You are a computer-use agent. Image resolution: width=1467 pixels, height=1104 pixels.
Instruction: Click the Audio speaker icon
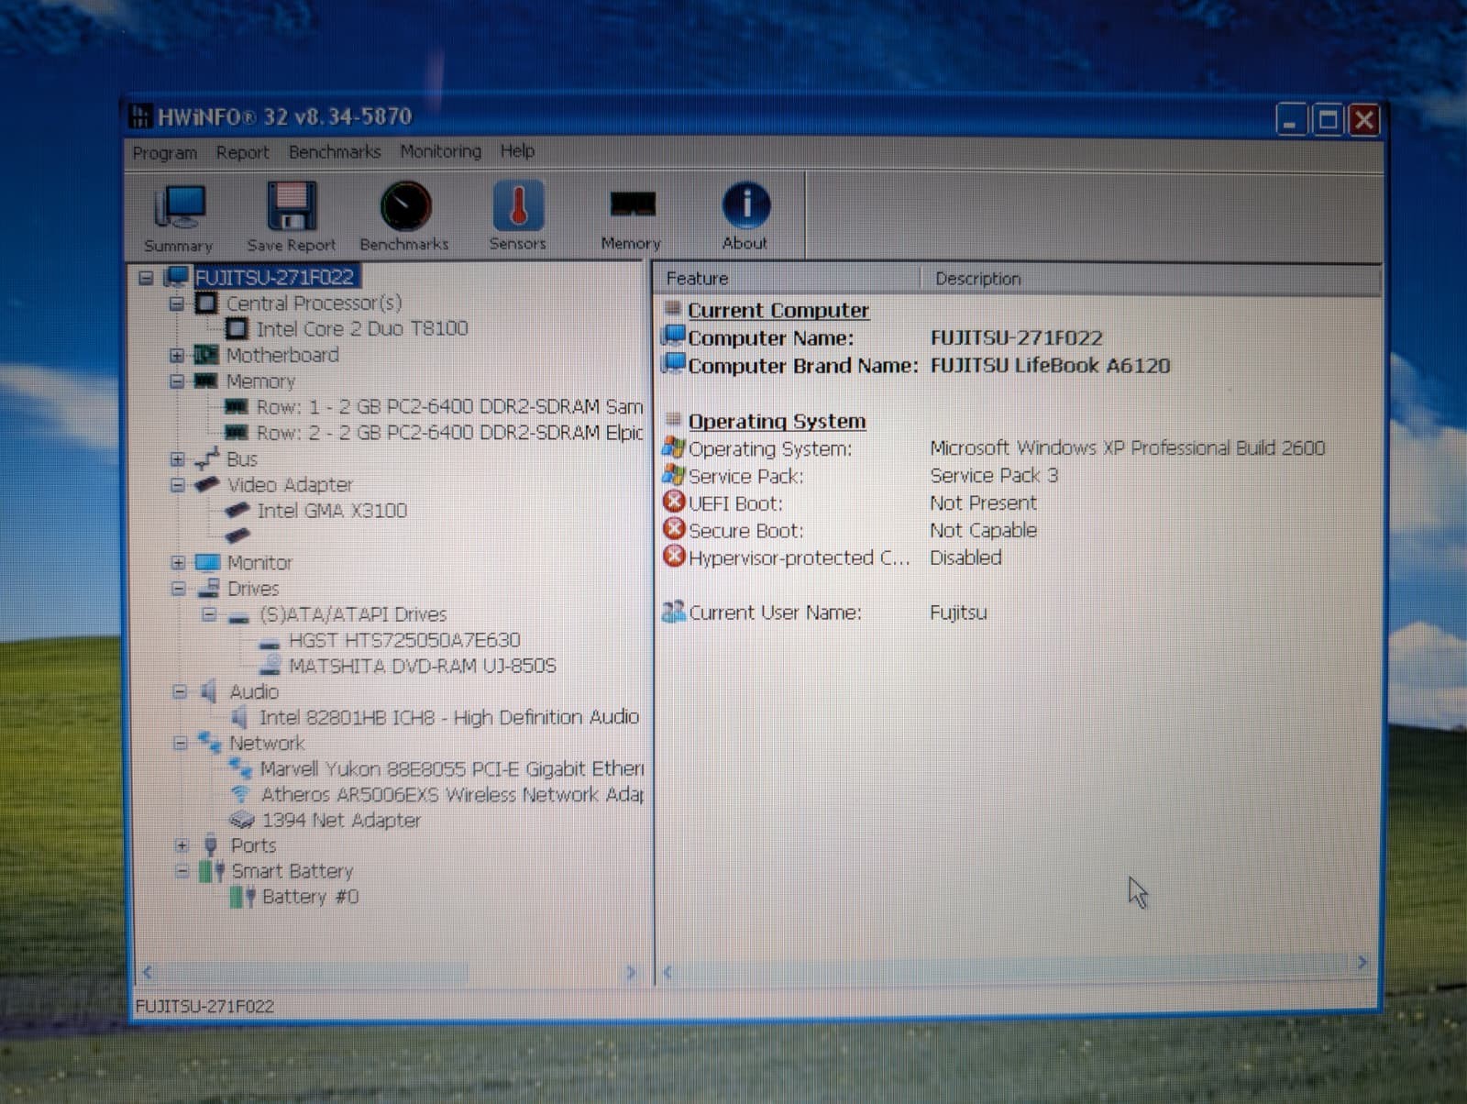(210, 690)
